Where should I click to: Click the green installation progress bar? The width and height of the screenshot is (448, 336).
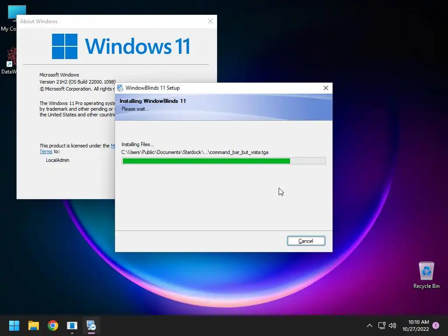click(x=224, y=161)
